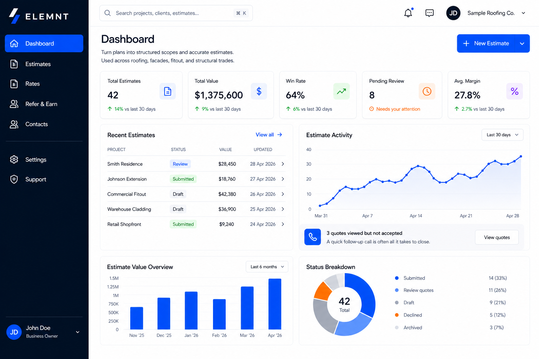The width and height of the screenshot is (539, 359).
Task: Expand the Last 30 days dropdown
Action: pyautogui.click(x=502, y=135)
